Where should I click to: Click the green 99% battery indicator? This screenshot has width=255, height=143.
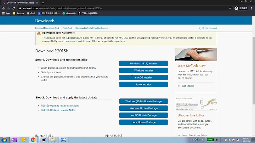click(x=210, y=140)
